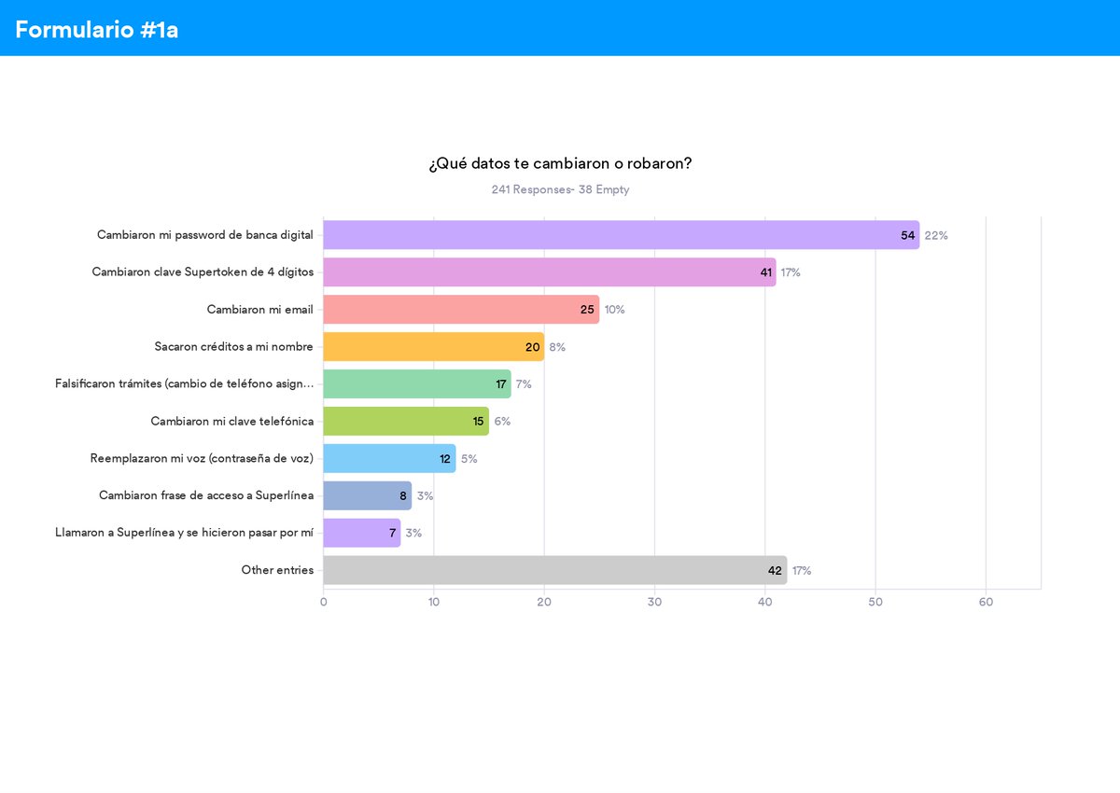This screenshot has width=1120, height=793.
Task: Select the light blue bar with value 12
Action: click(x=390, y=459)
